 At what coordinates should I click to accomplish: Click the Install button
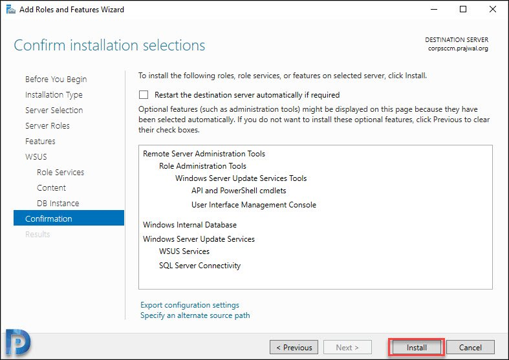[417, 347]
